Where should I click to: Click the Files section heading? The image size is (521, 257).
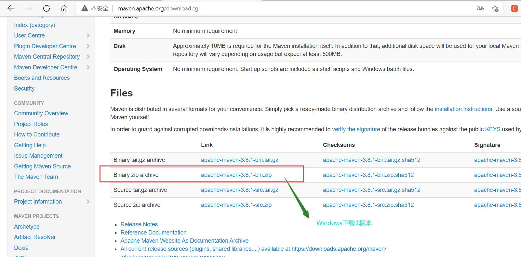(122, 93)
